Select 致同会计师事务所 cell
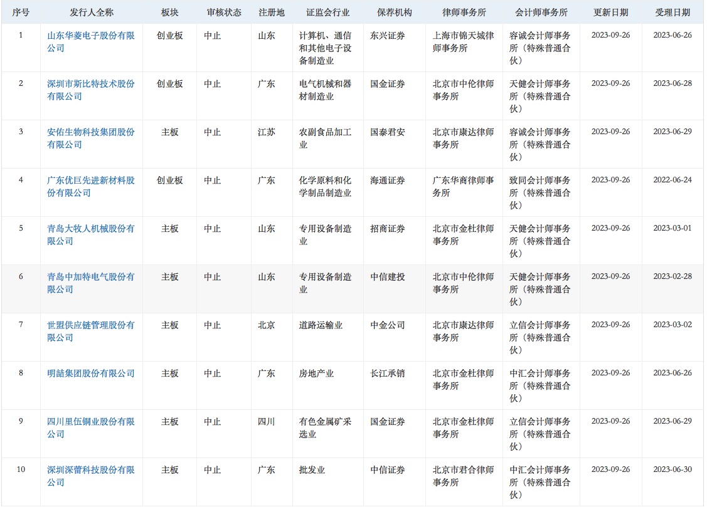The width and height of the screenshot is (707, 507). 540,192
